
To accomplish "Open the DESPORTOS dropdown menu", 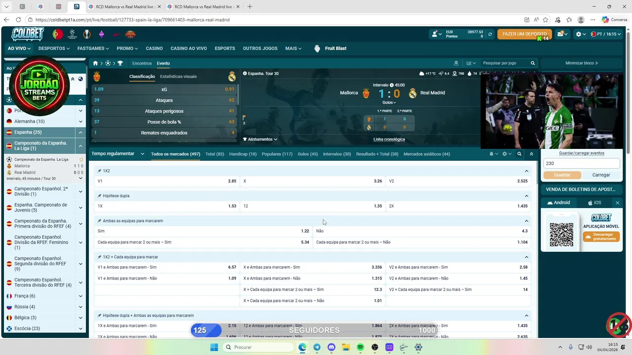I will [x=54, y=48].
